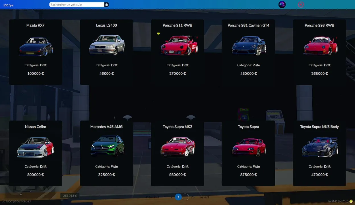Viewport: 355px width, 205px height.
Task: Click the yellow emoji icon next to FiveM version
Action: (351, 201)
